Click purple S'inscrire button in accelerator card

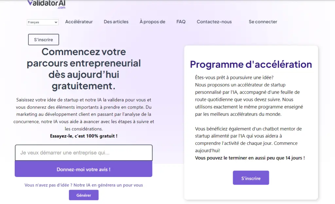(x=251, y=178)
